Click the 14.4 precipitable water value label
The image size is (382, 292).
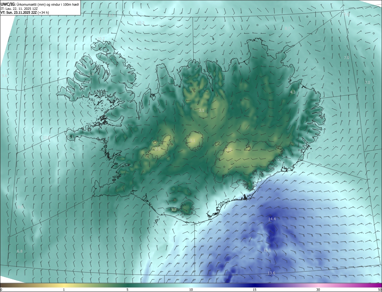coord(272,219)
